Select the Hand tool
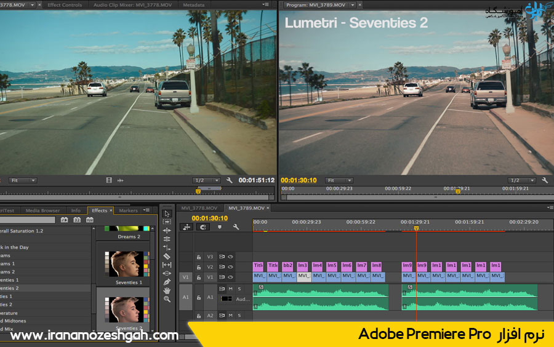The image size is (554, 347). [167, 290]
